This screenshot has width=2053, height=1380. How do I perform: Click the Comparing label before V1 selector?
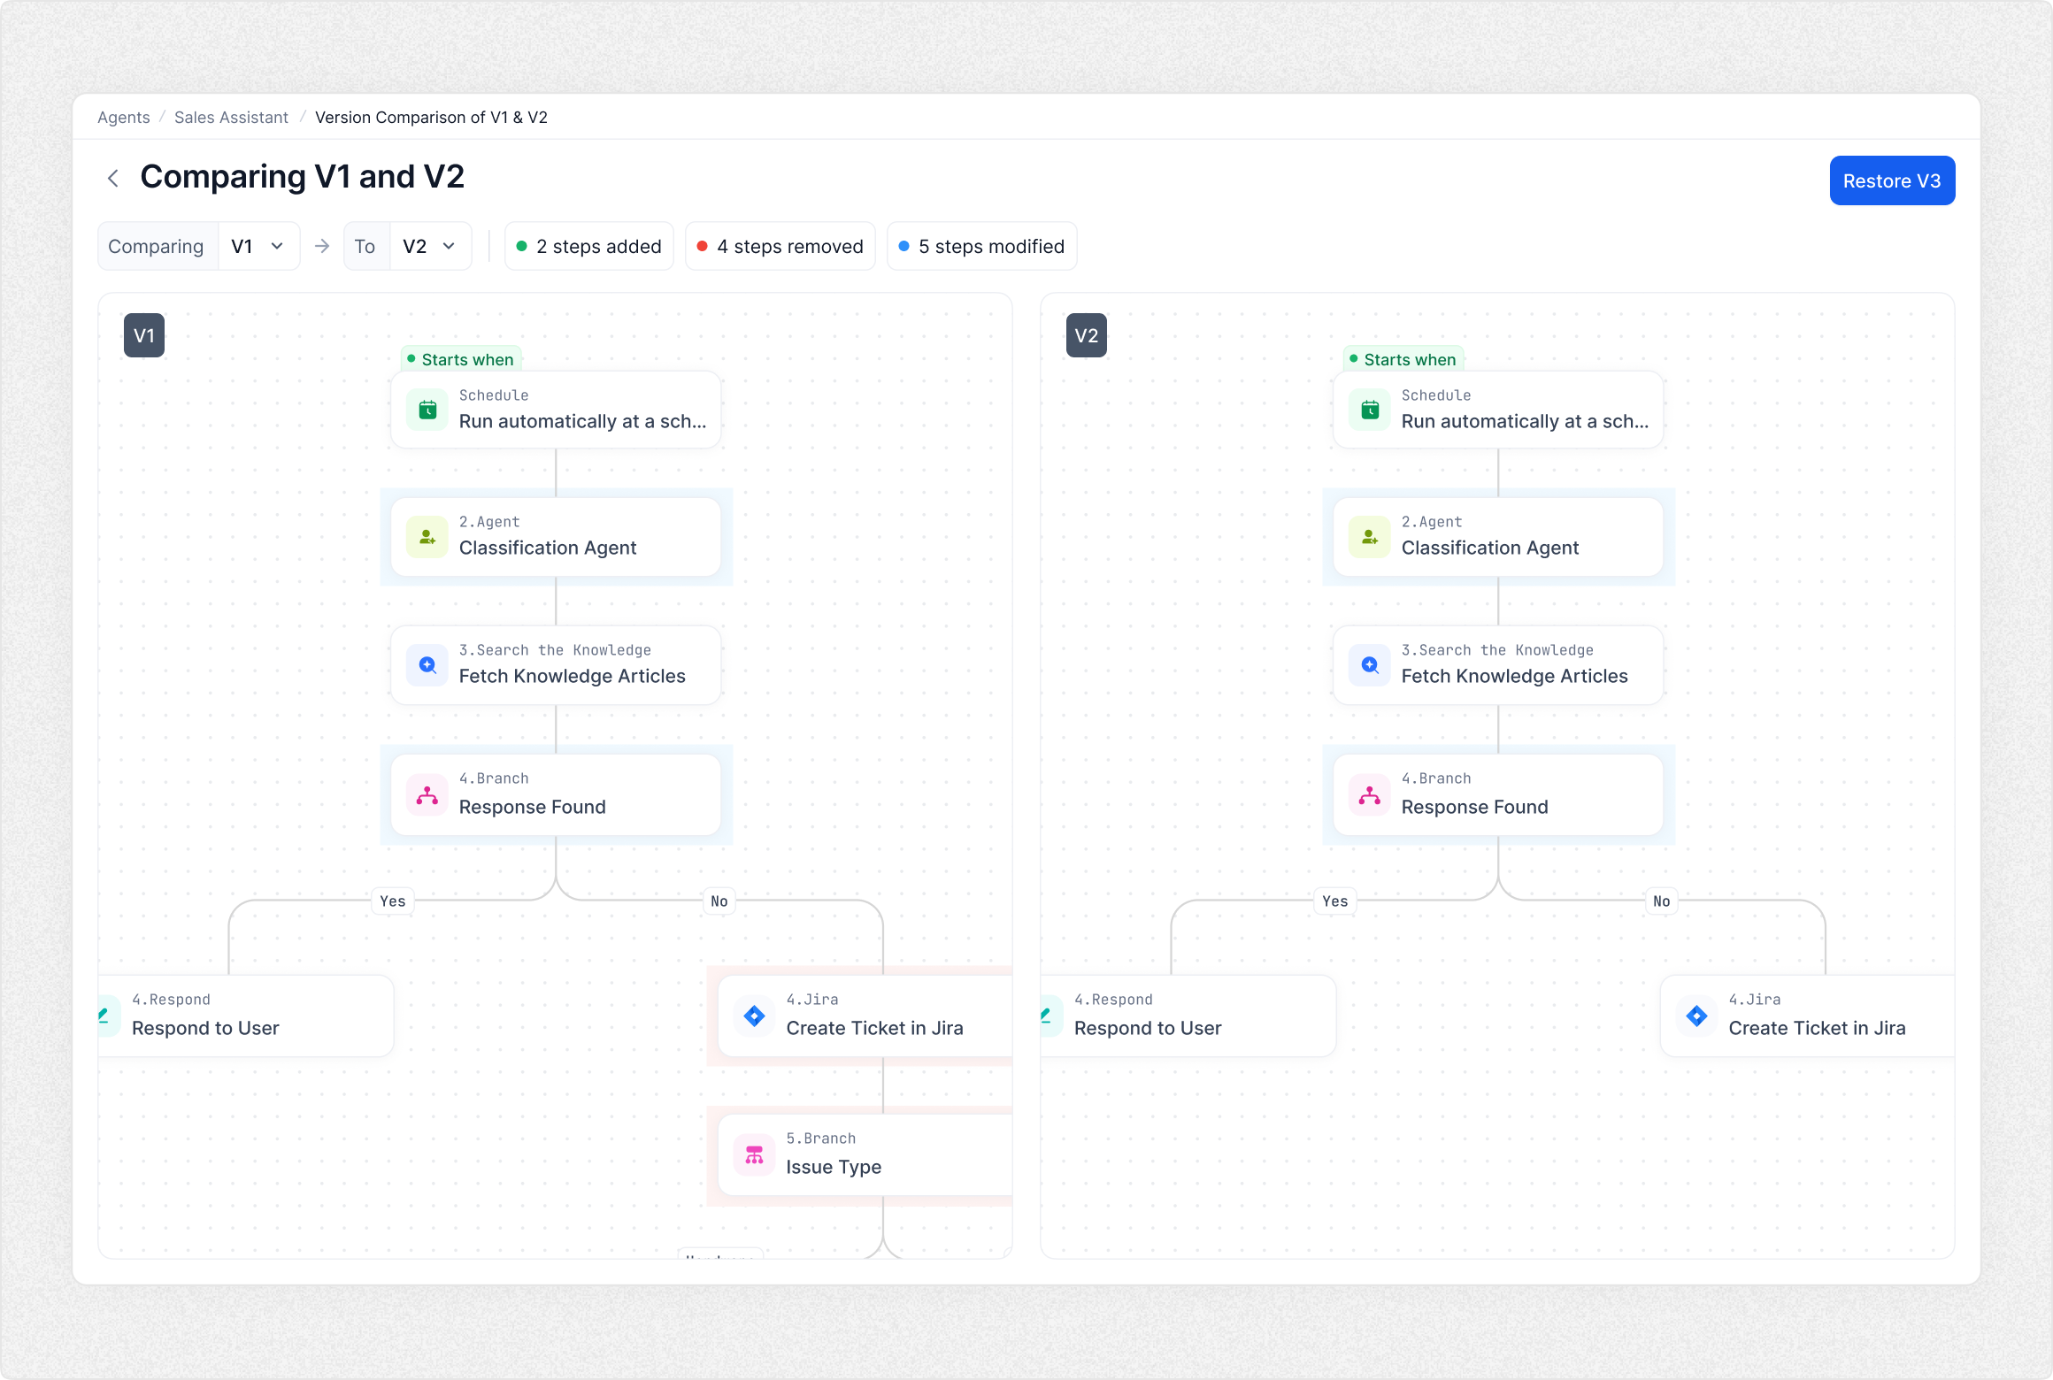point(156,246)
